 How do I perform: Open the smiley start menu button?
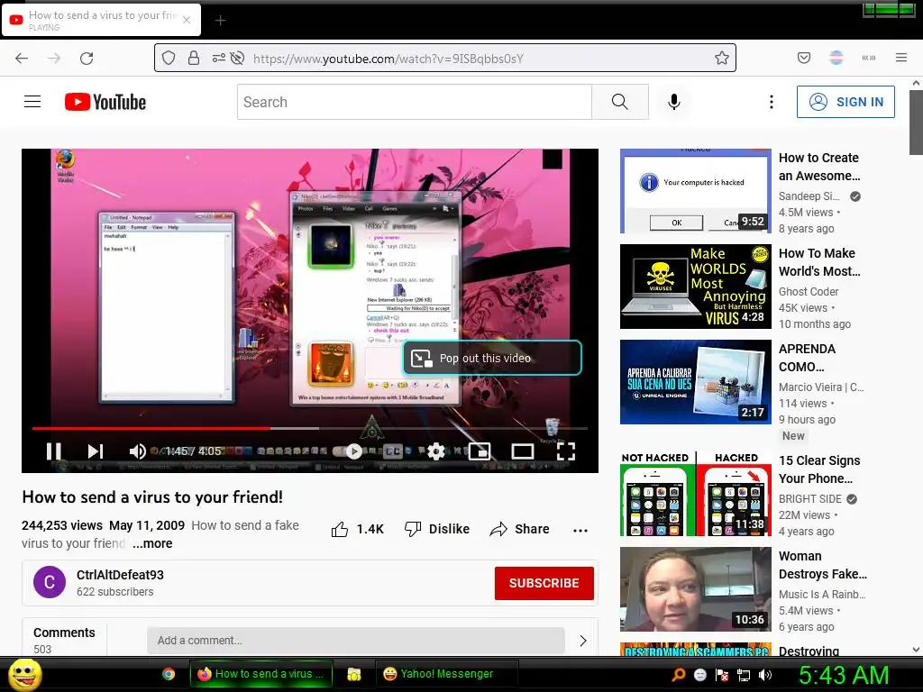[x=25, y=674]
